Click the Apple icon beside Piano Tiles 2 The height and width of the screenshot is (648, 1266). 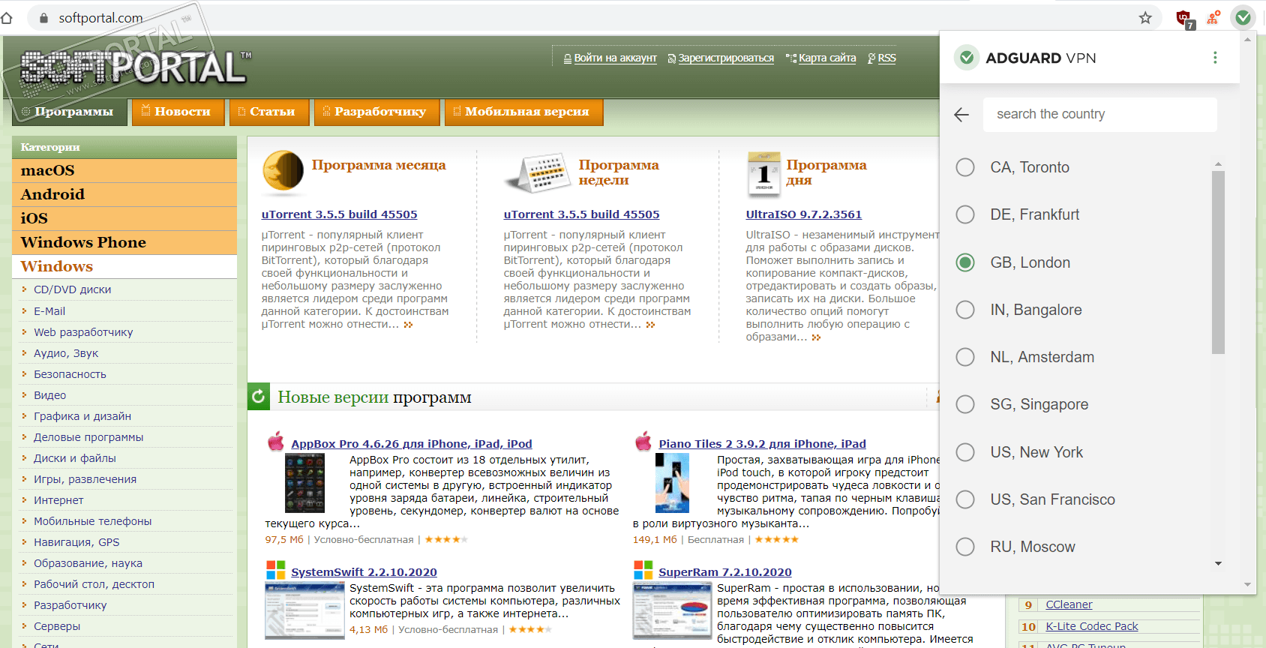(643, 441)
